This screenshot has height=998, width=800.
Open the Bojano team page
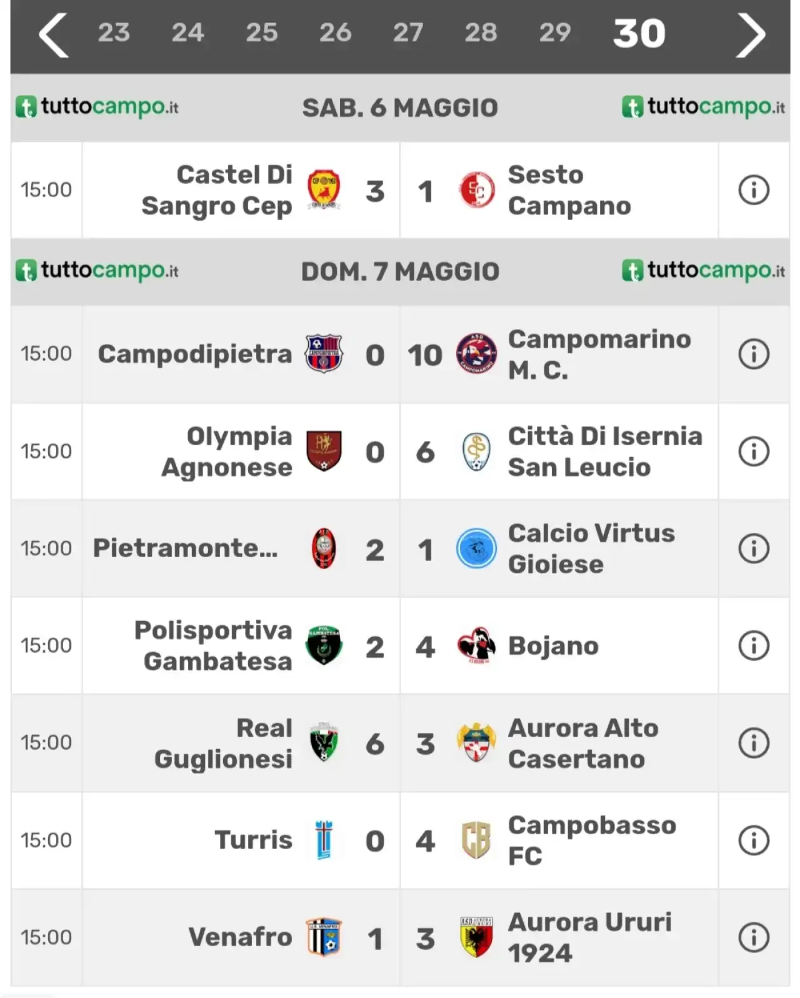[553, 646]
